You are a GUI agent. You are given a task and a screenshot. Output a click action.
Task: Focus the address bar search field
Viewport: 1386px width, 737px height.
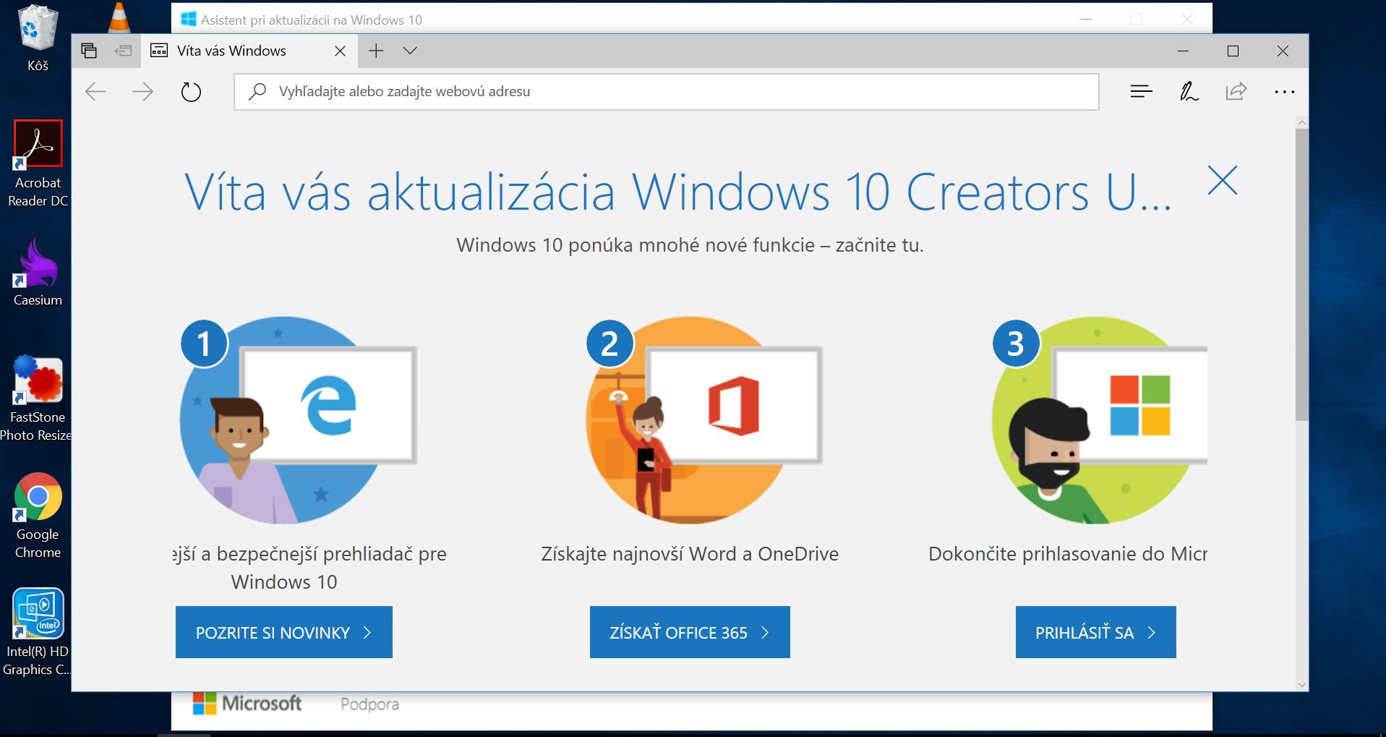coord(667,91)
